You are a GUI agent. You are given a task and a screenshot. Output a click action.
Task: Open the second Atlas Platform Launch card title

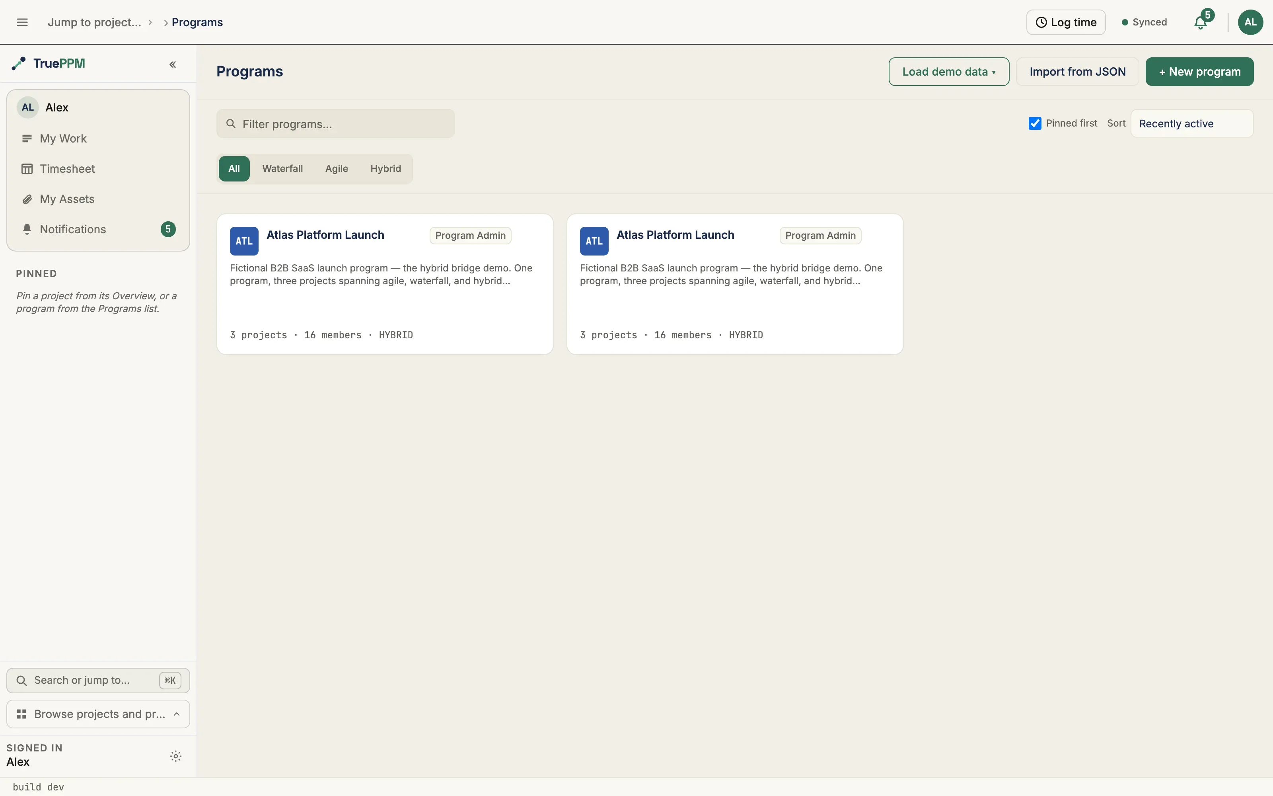[x=675, y=235]
